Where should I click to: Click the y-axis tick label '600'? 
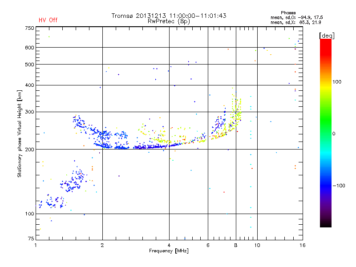coord(29,48)
